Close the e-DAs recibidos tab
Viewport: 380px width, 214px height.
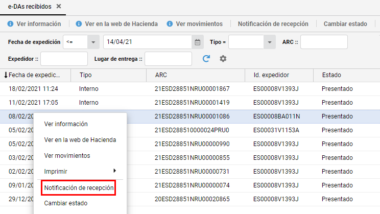tap(59, 6)
